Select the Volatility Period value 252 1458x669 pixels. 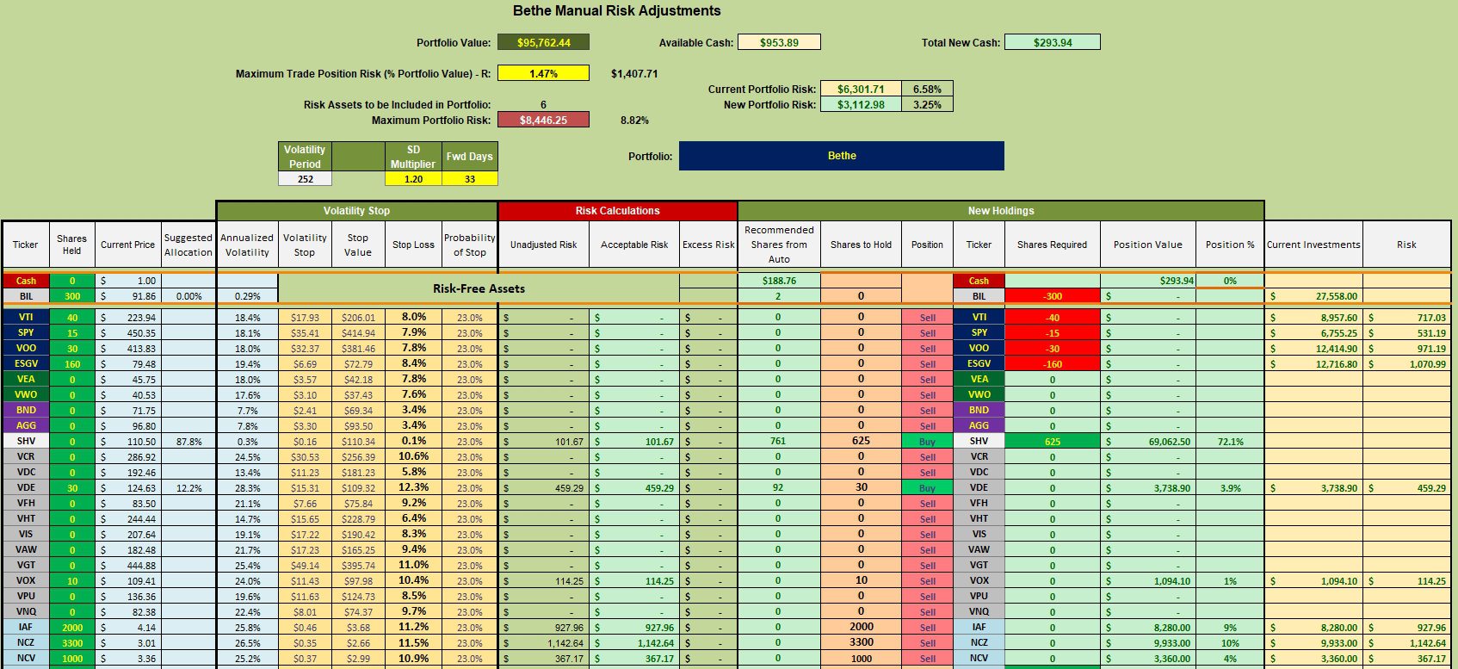point(305,179)
